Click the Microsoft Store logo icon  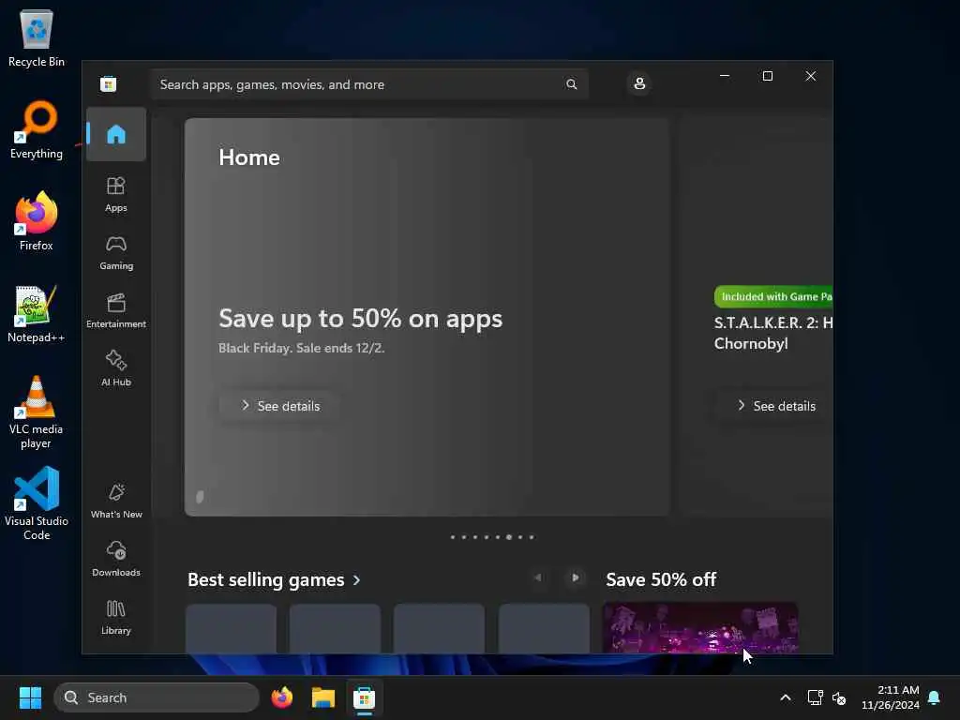point(109,84)
